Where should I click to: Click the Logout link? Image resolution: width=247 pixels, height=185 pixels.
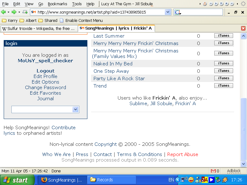45,71
